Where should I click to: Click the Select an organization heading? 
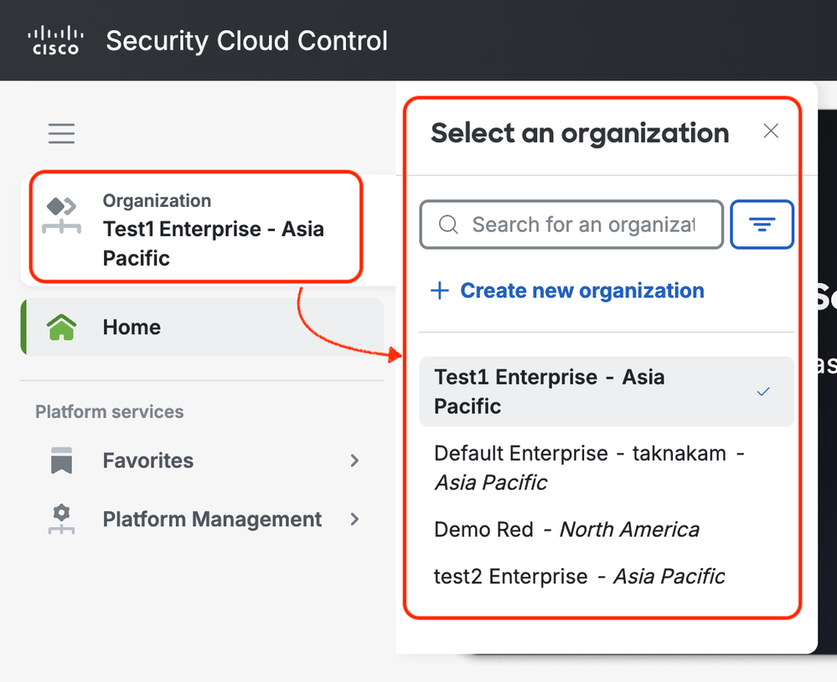[581, 133]
